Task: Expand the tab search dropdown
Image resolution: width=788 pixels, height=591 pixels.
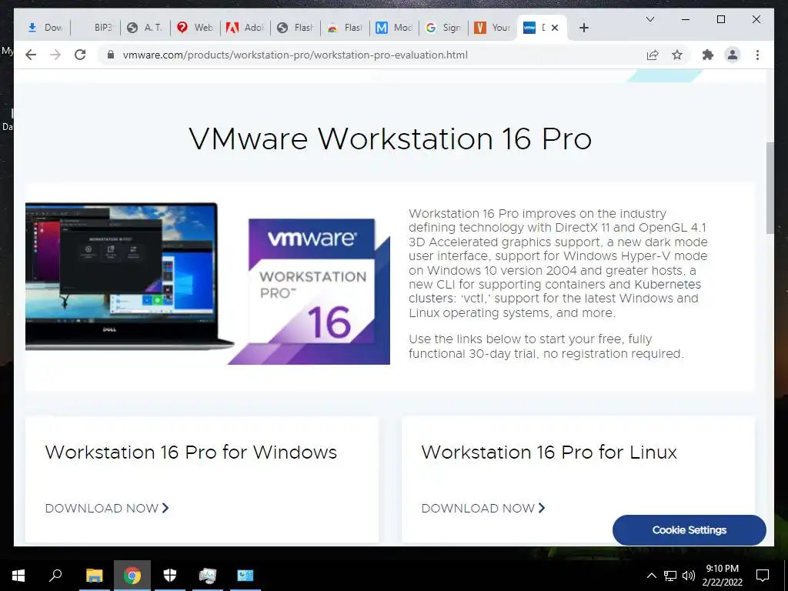Action: pos(649,19)
